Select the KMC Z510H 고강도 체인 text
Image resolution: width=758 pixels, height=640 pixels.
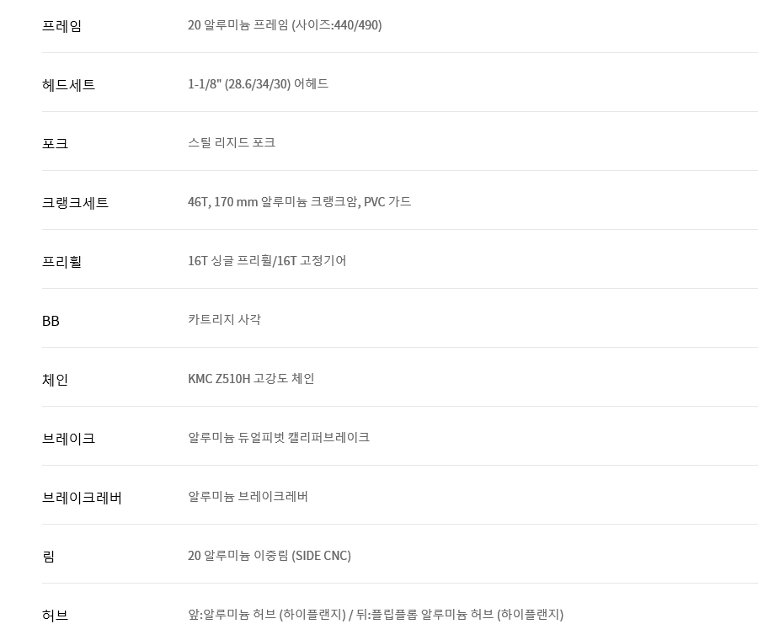[251, 378]
